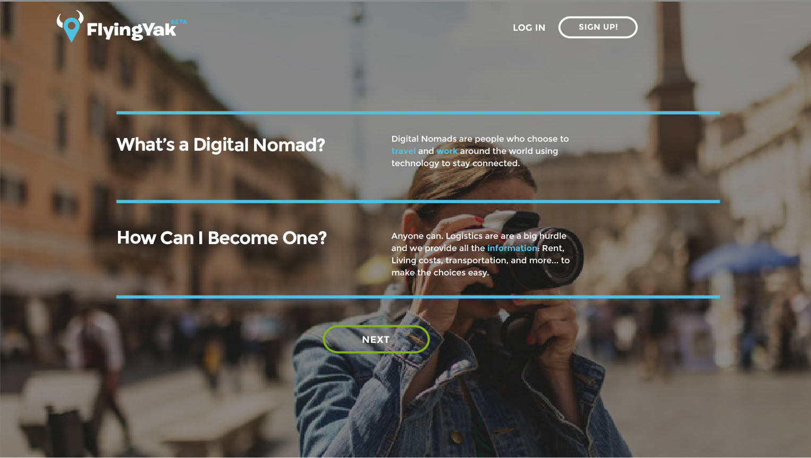This screenshot has width=811, height=458.
Task: Click the 'Digital Nomads are people' paragraph
Action: coord(480,151)
